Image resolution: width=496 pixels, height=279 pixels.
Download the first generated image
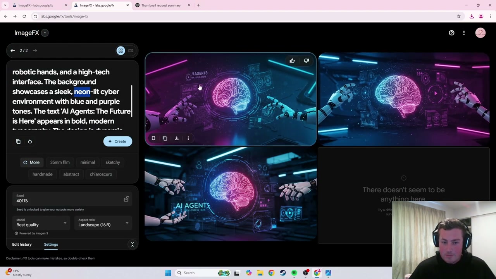click(x=177, y=138)
